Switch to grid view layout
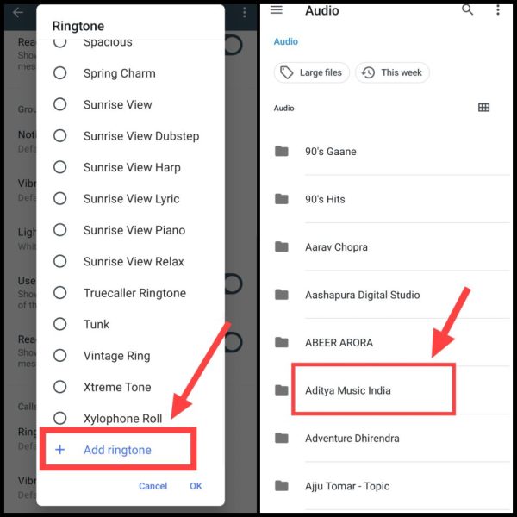 (483, 108)
